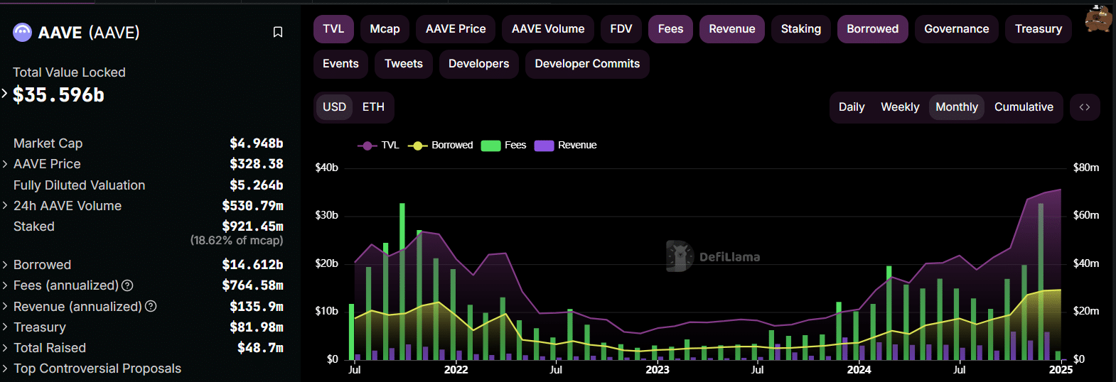1116x382 pixels.
Task: Toggle the Staking chart metric on
Action: [x=800, y=29]
